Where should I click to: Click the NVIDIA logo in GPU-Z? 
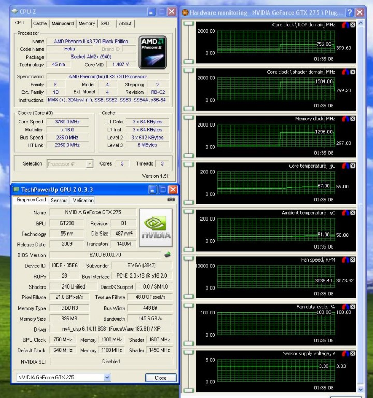click(156, 227)
